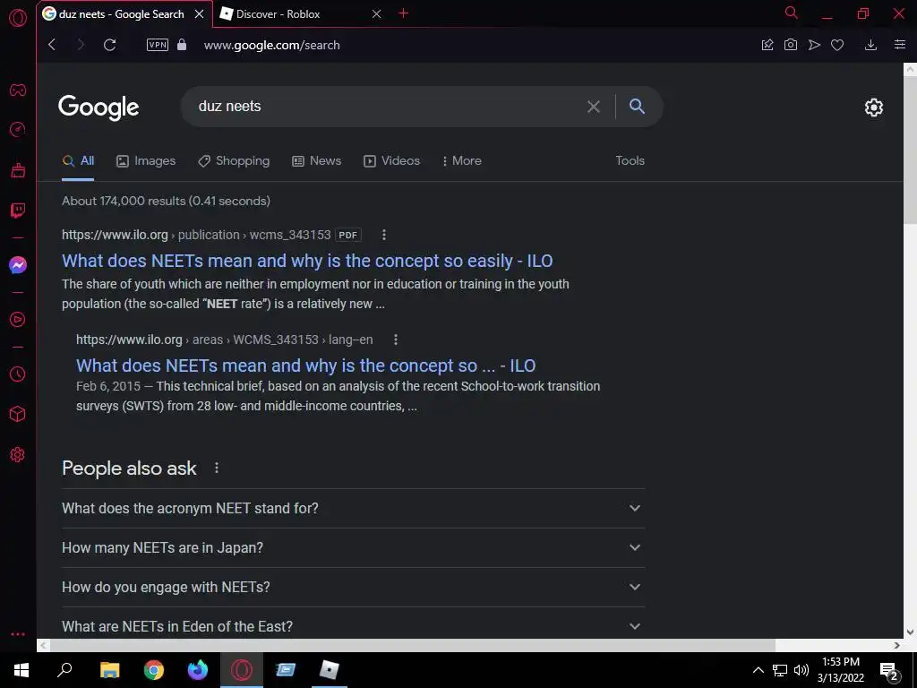The height and width of the screenshot is (688, 917).
Task: Bookmark page with heart icon
Action: tap(837, 45)
